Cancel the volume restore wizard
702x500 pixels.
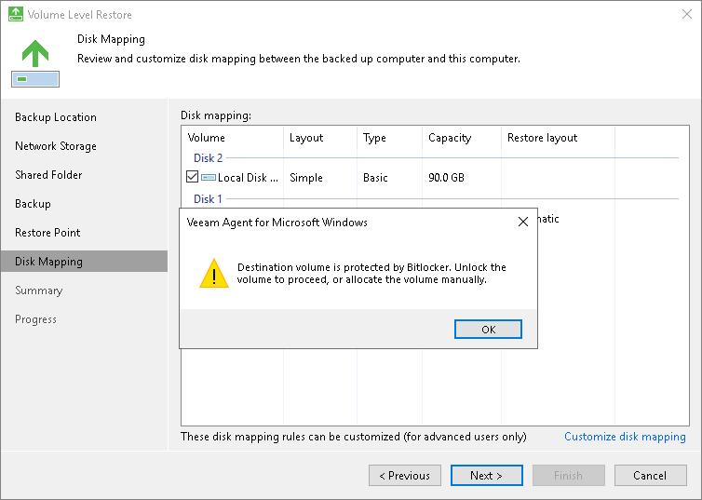[x=651, y=476]
